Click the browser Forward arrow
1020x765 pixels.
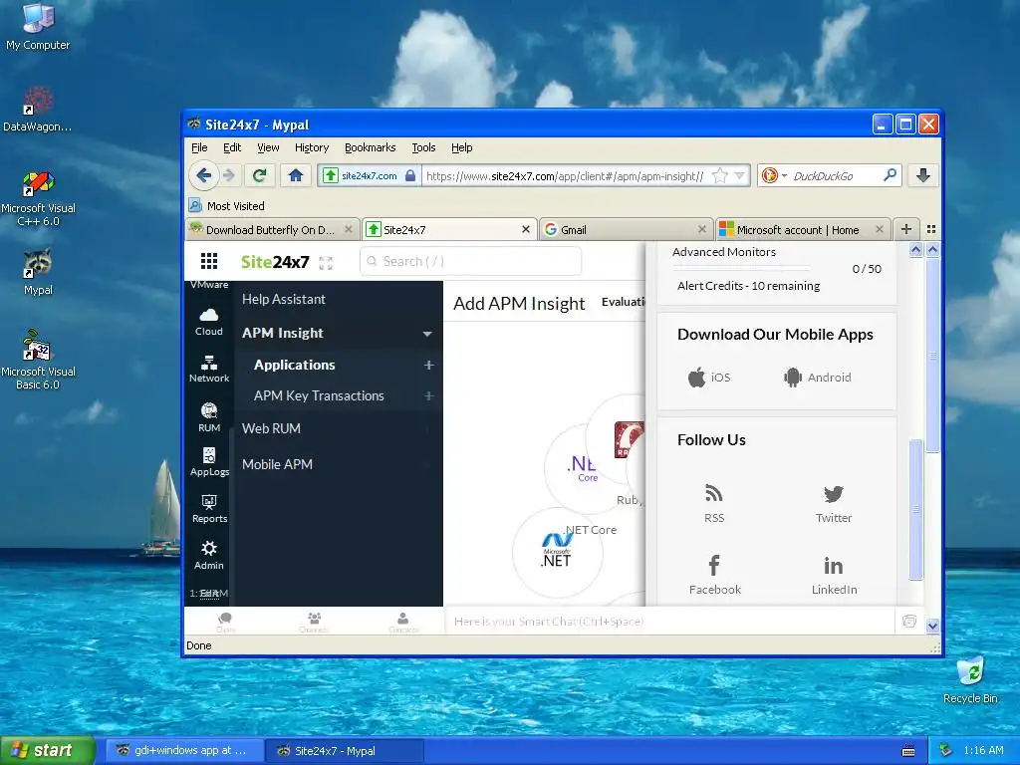229,175
